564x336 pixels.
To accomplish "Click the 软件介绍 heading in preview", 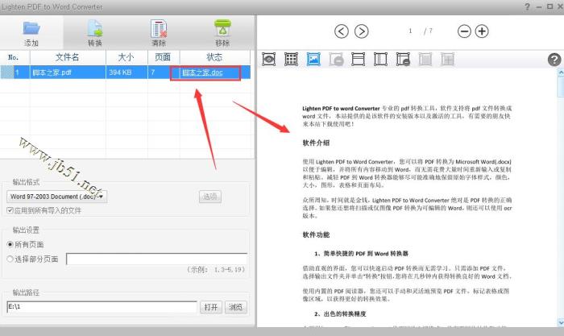I will click(316, 143).
